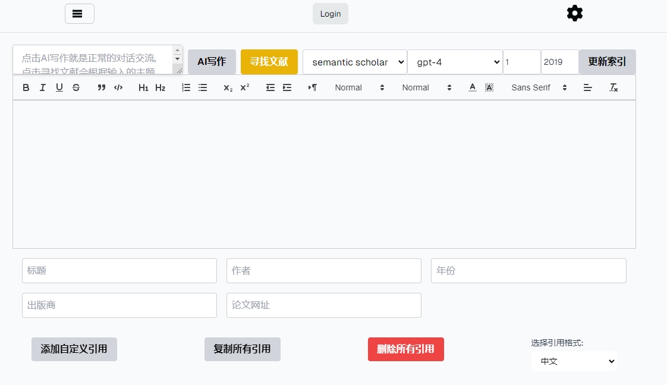
Task: Create an ordered numbered list
Action: [x=186, y=87]
